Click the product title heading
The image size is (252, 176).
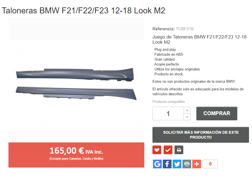(x=83, y=11)
